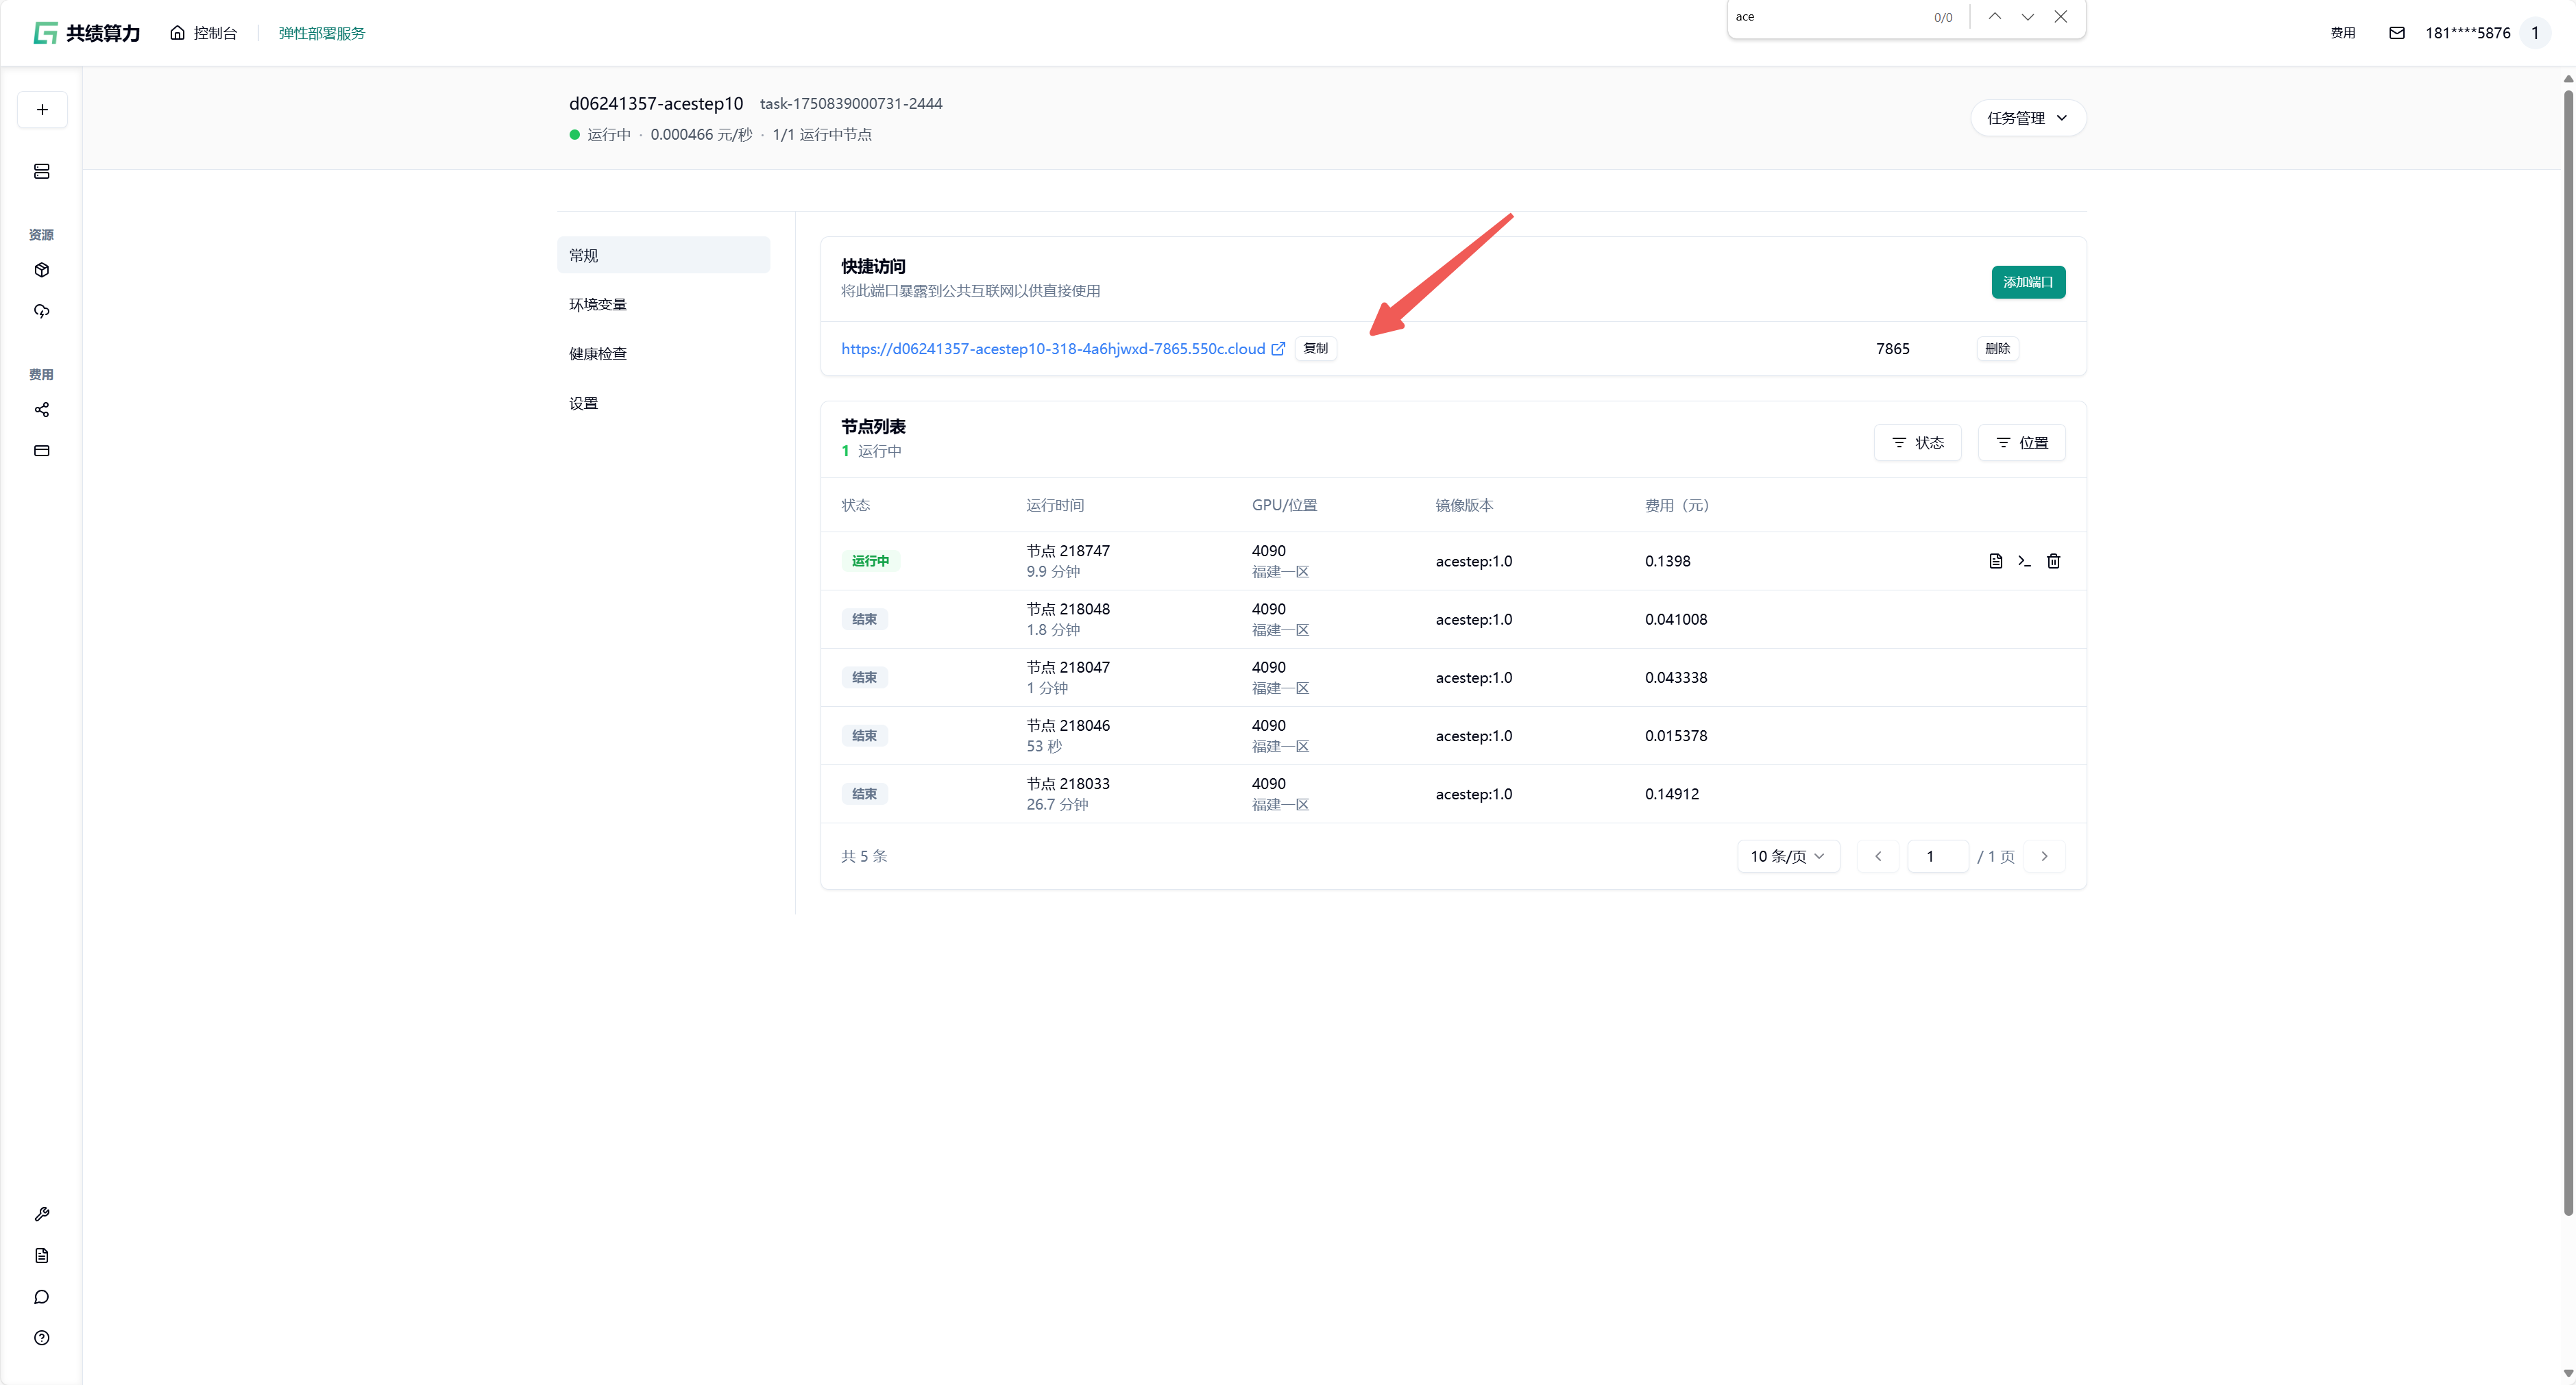Click the 添加端口 button
Image resolution: width=2576 pixels, height=1385 pixels.
(2027, 283)
